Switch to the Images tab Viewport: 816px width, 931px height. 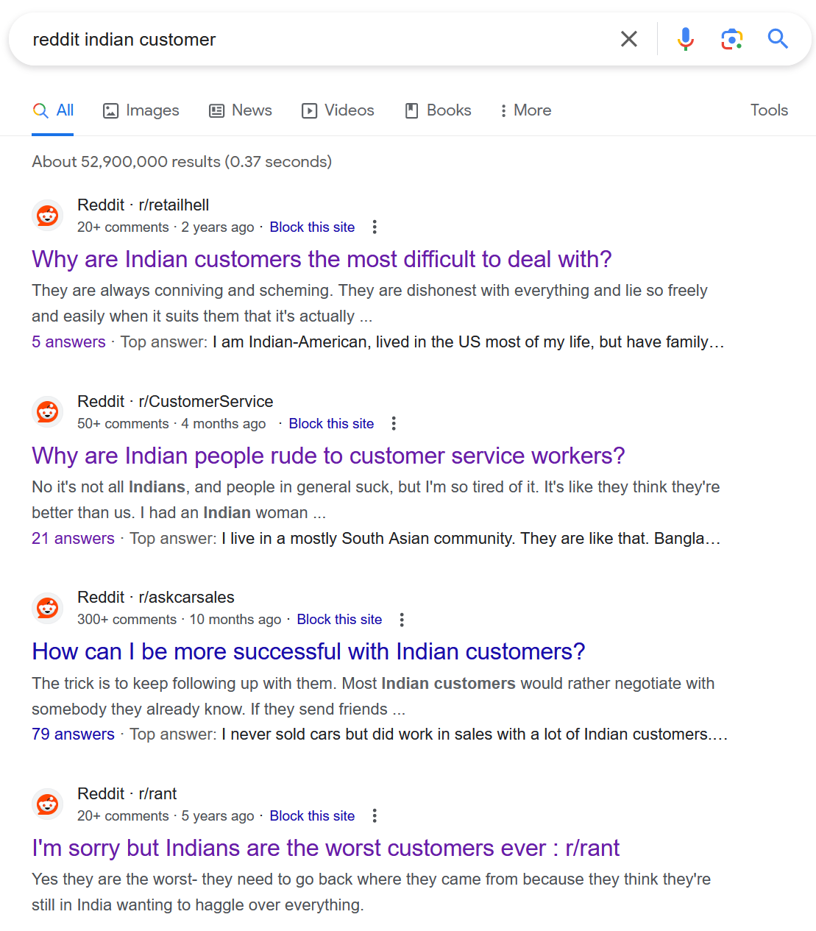tap(141, 110)
